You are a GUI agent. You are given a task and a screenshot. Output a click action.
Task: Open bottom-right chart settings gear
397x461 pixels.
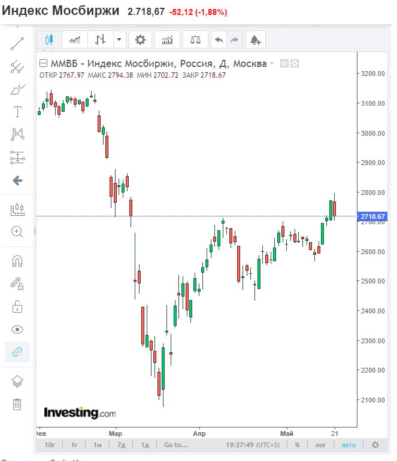click(x=375, y=445)
